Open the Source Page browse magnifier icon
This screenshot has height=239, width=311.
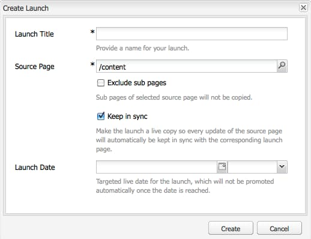point(282,66)
